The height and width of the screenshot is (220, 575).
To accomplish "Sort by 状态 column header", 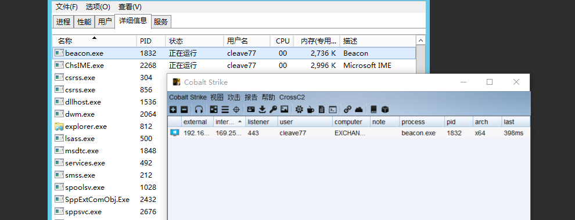I will tap(195, 41).
